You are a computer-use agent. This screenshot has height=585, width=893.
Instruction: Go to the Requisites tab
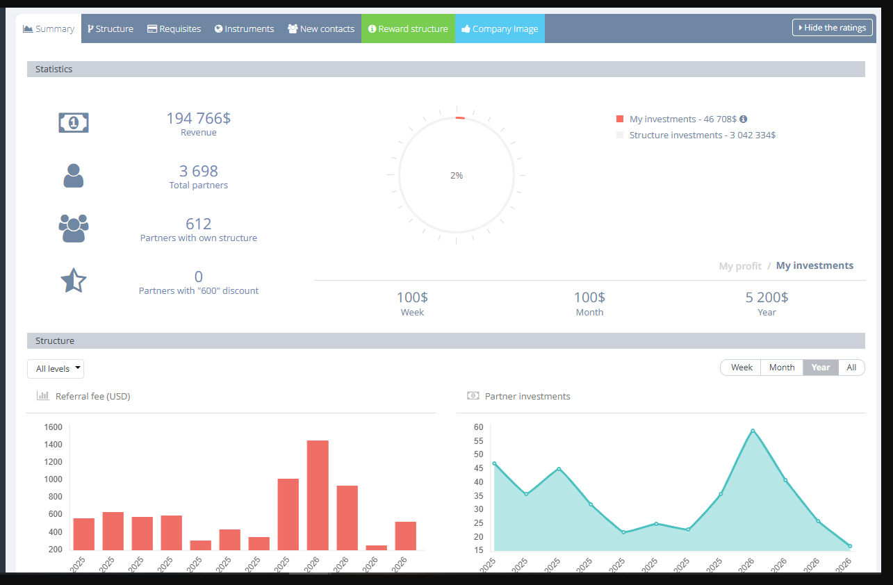click(x=174, y=28)
